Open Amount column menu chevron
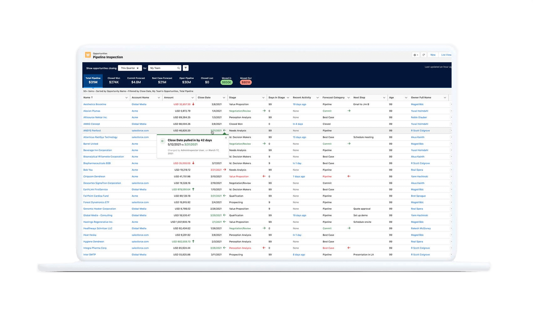 point(193,98)
